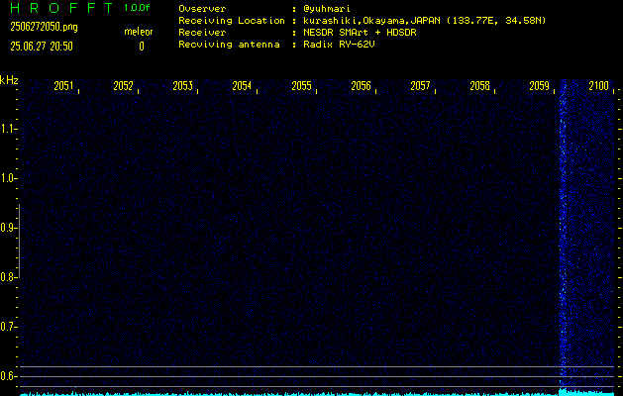The height and width of the screenshot is (396, 623).
Task: Click the 0.8 kHz frequency label
Action: [x=8, y=277]
